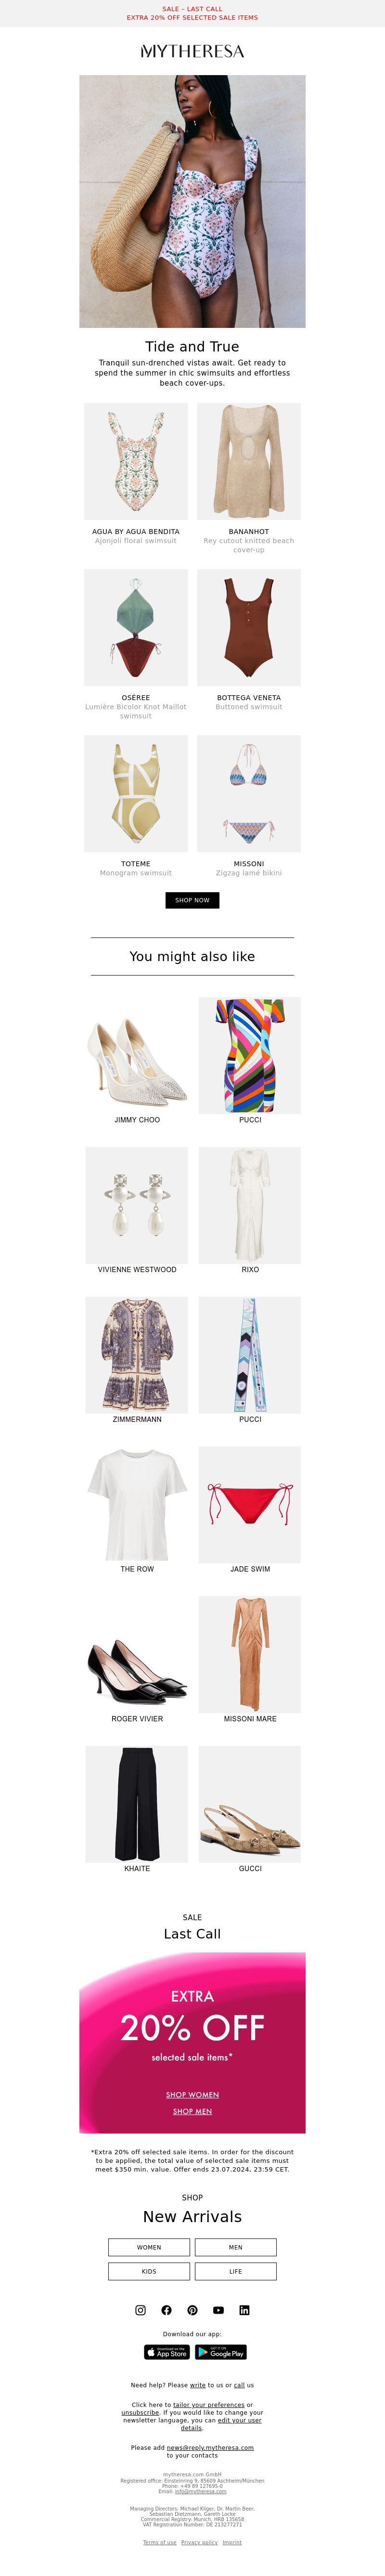Click the sale last call top banner

pyautogui.click(x=192, y=13)
